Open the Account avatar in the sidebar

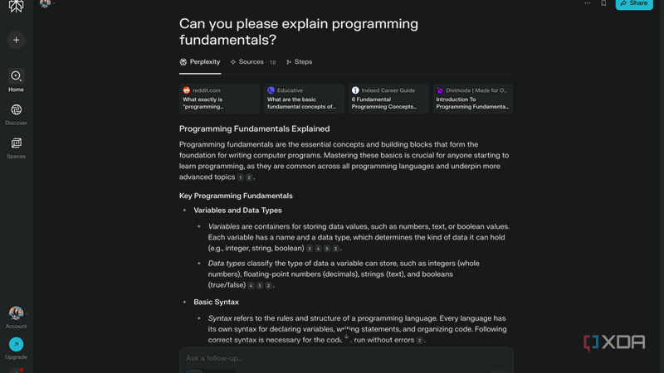click(x=16, y=313)
